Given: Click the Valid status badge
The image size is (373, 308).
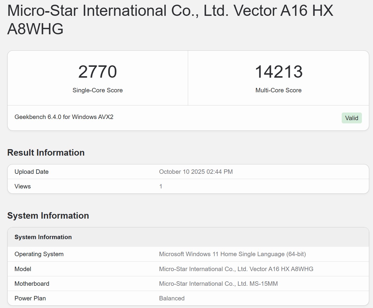Looking at the screenshot, I should click(351, 118).
